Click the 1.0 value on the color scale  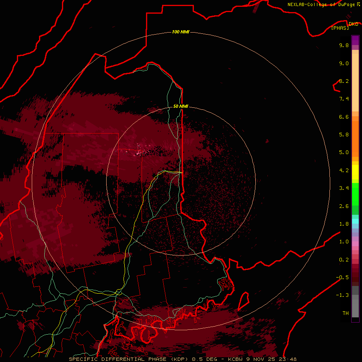tap(344, 242)
